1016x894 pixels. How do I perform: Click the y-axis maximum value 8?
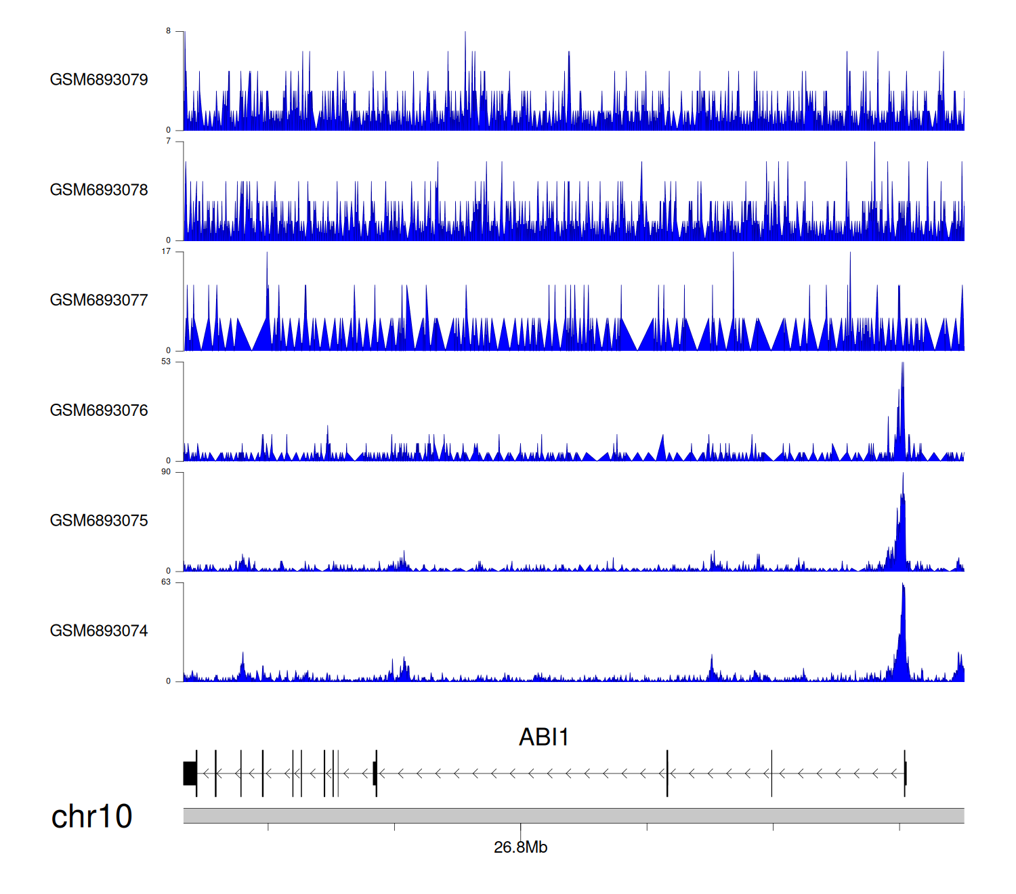[169, 31]
